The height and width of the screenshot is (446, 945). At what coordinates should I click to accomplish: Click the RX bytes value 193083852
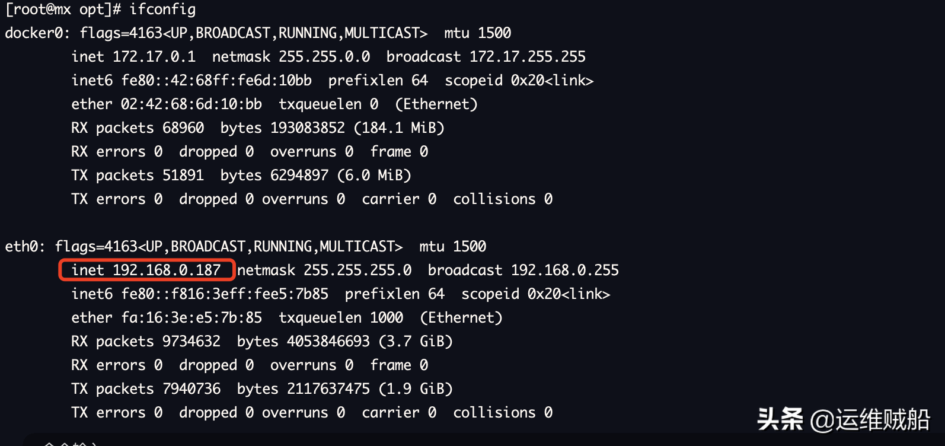(307, 128)
